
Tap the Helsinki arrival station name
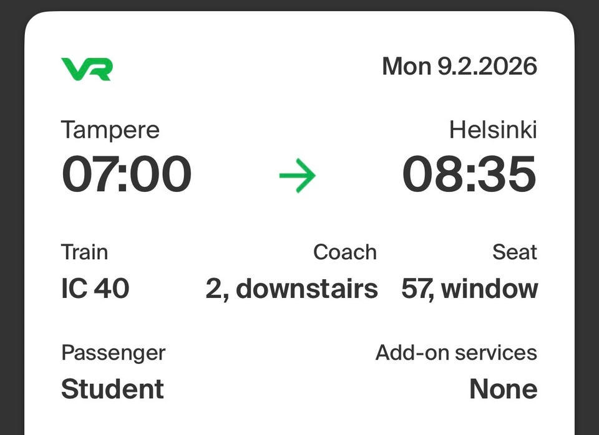tap(493, 130)
